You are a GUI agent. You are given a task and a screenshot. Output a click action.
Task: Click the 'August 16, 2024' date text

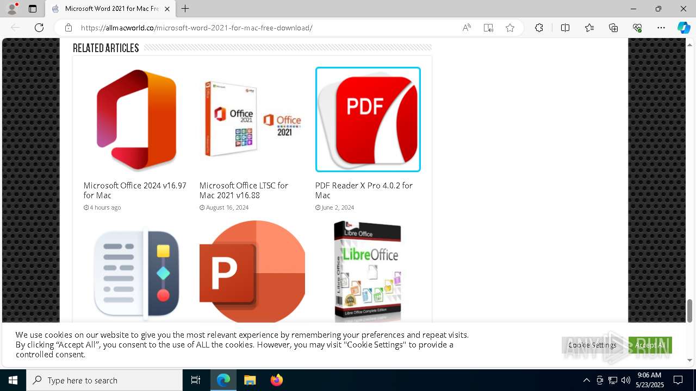[x=227, y=207]
